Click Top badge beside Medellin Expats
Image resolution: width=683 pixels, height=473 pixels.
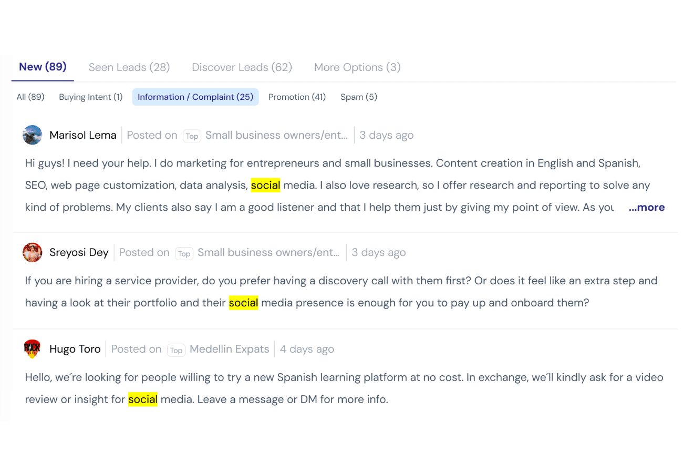pyautogui.click(x=176, y=350)
